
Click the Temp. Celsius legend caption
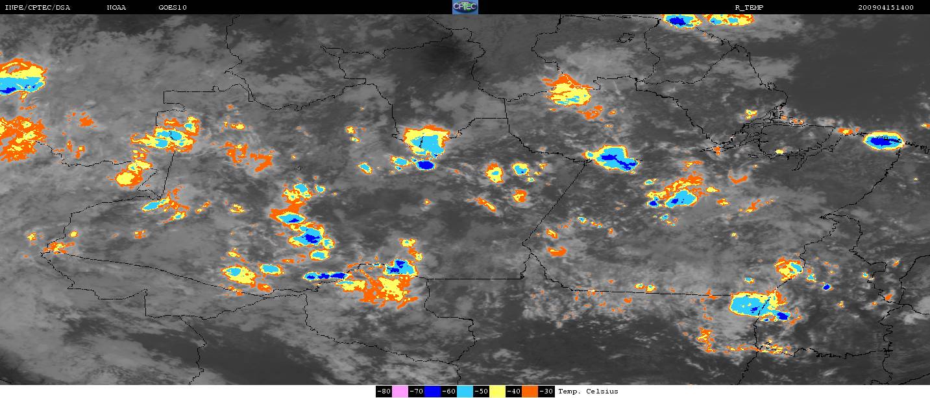click(x=588, y=392)
